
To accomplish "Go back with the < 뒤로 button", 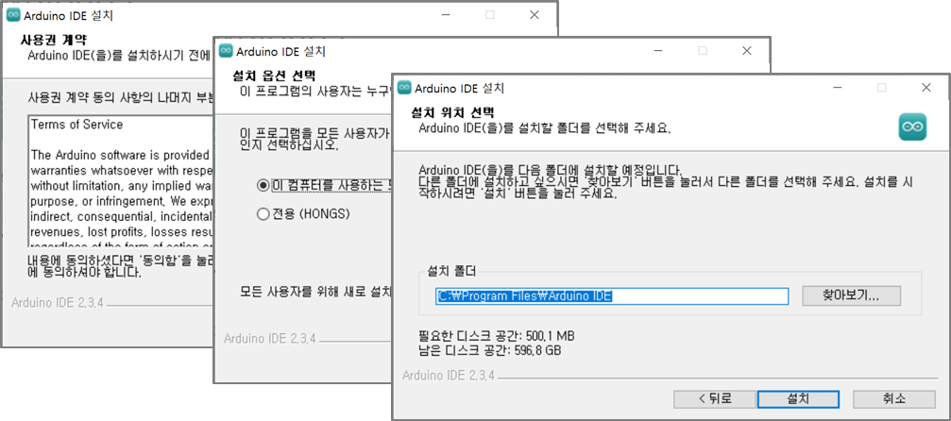I will click(x=715, y=399).
